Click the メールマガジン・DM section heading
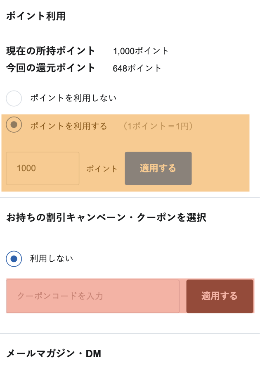This screenshot has width=260, height=382. coord(54,353)
